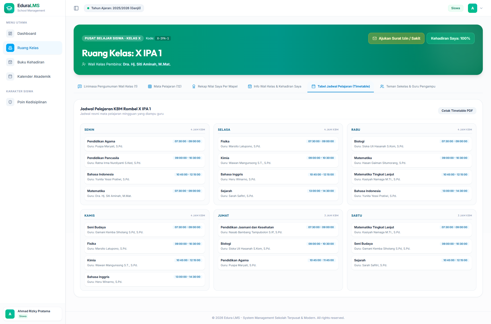Select Bahasa Inggris lesson on Selasa
This screenshot has width=491, height=324.
coord(278,177)
